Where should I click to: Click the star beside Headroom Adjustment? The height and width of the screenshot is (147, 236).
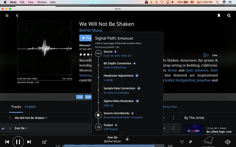click(x=137, y=76)
